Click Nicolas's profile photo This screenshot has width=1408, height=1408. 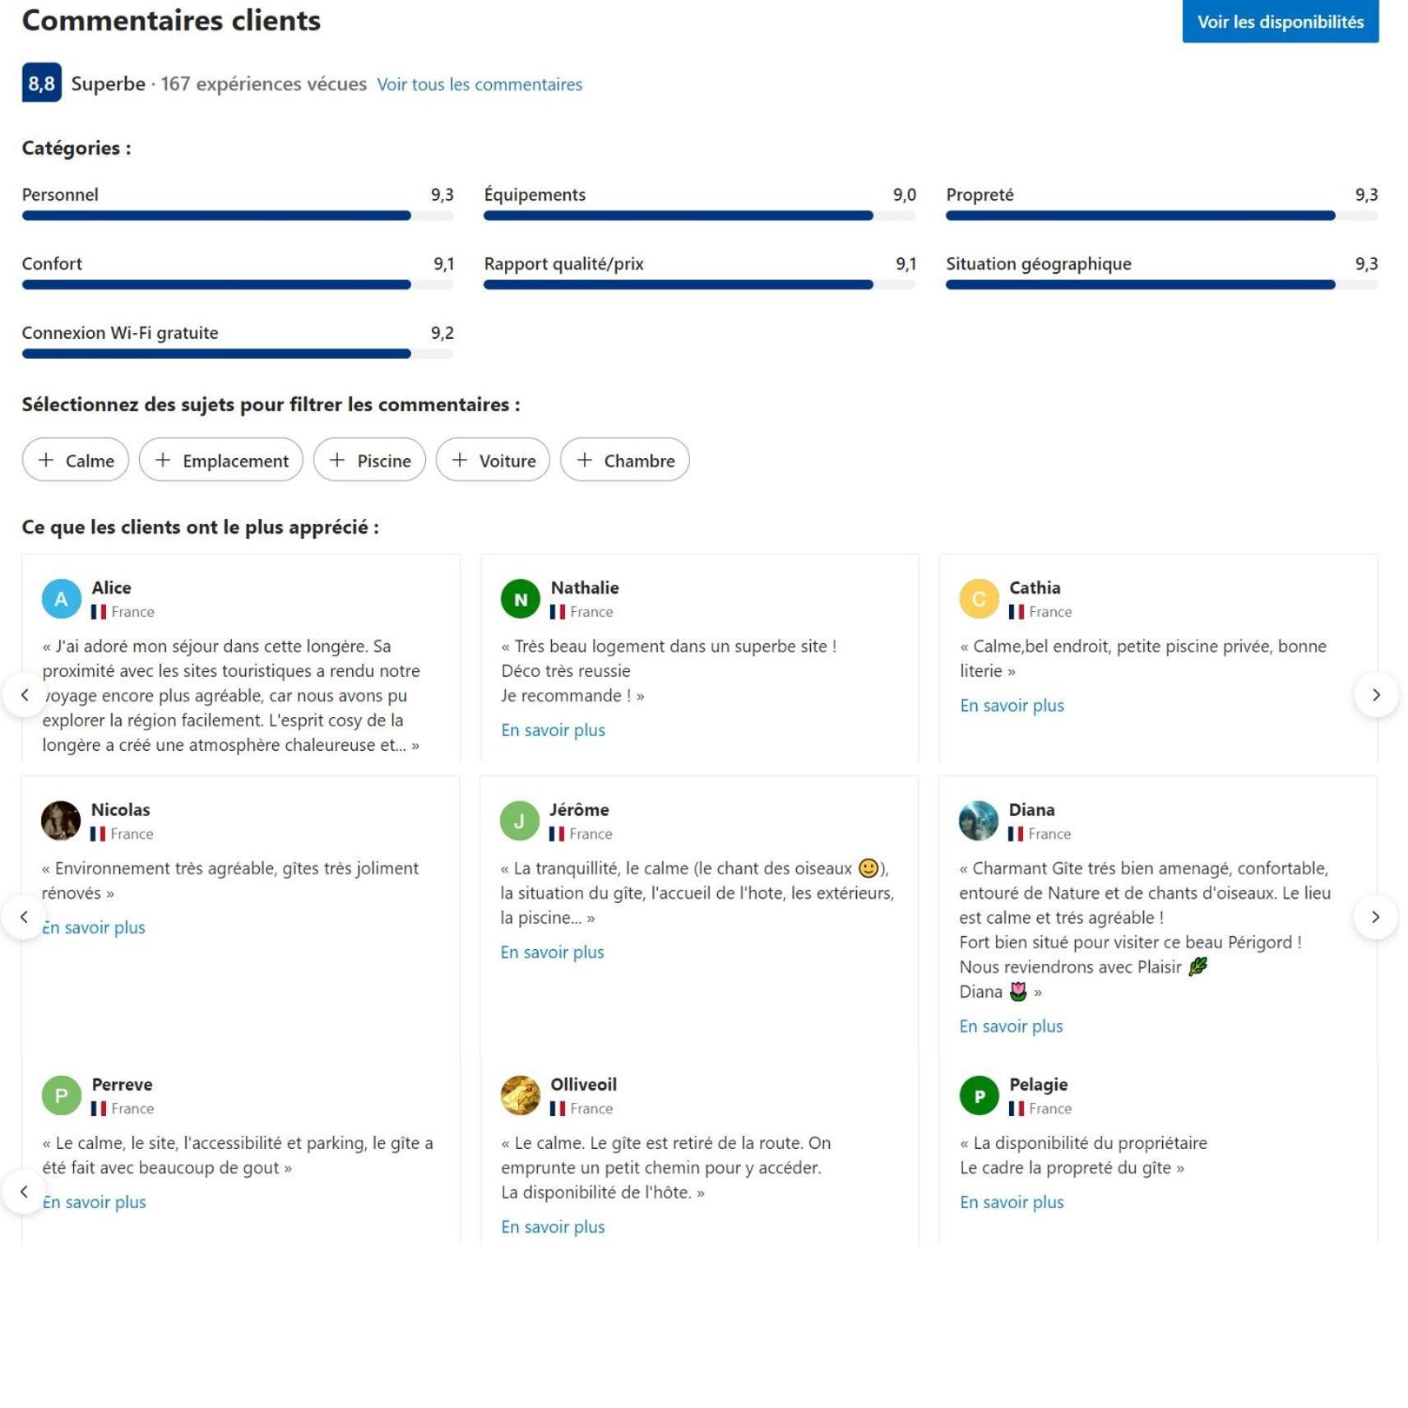61,821
